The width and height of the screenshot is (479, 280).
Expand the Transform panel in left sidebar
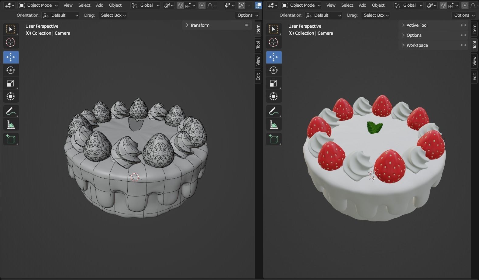[217, 25]
